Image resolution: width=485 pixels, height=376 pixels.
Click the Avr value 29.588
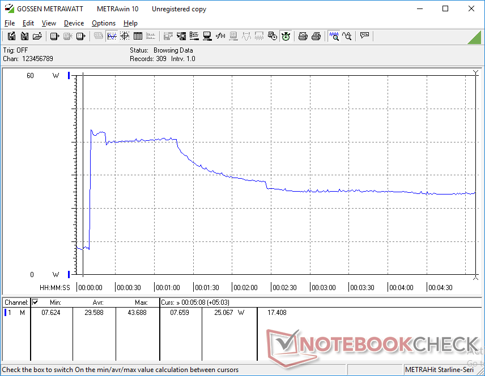(94, 313)
